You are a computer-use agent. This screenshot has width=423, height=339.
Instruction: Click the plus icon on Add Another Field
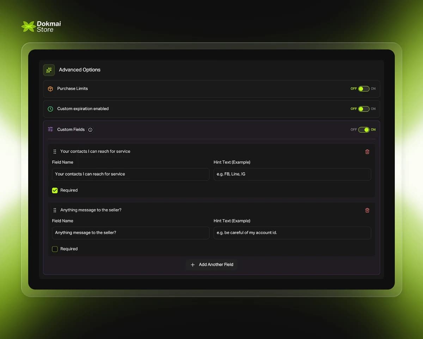pyautogui.click(x=192, y=264)
